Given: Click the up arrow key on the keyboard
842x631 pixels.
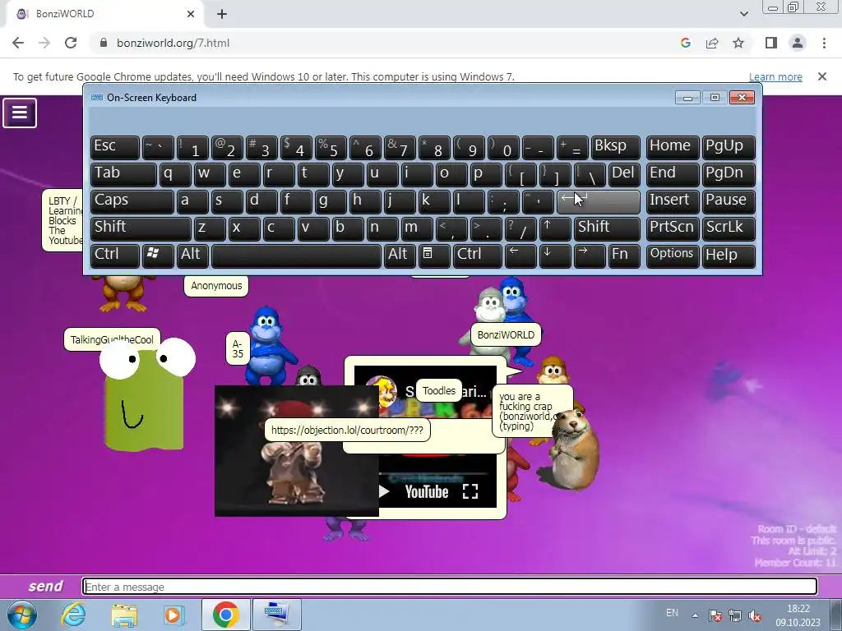Looking at the screenshot, I should pos(555,228).
